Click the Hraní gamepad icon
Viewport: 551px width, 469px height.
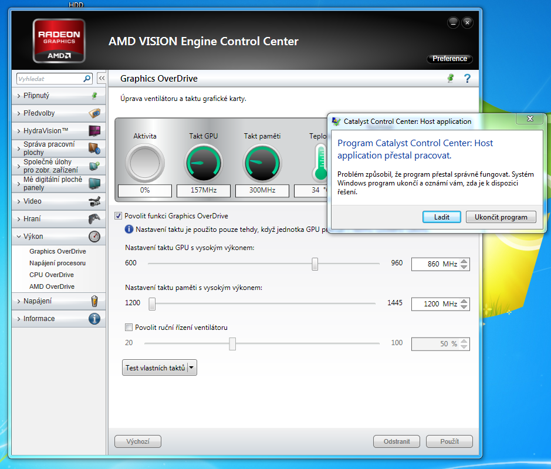(94, 219)
